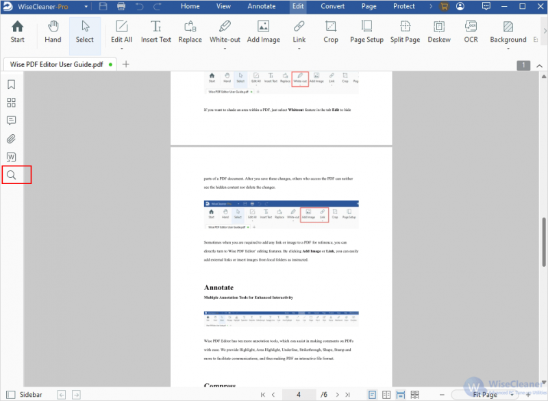This screenshot has height=401, width=548.
Task: Click the Add Image tool
Action: [264, 31]
